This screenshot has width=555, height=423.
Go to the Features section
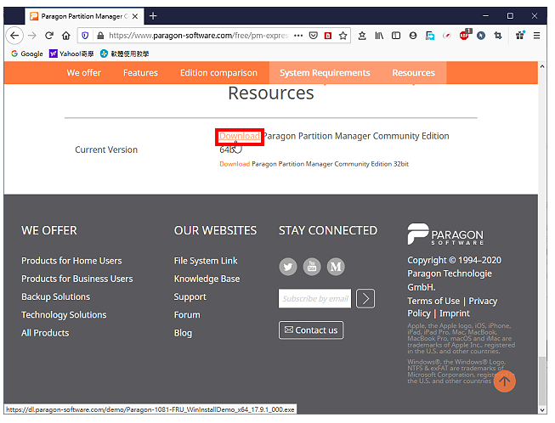(140, 73)
